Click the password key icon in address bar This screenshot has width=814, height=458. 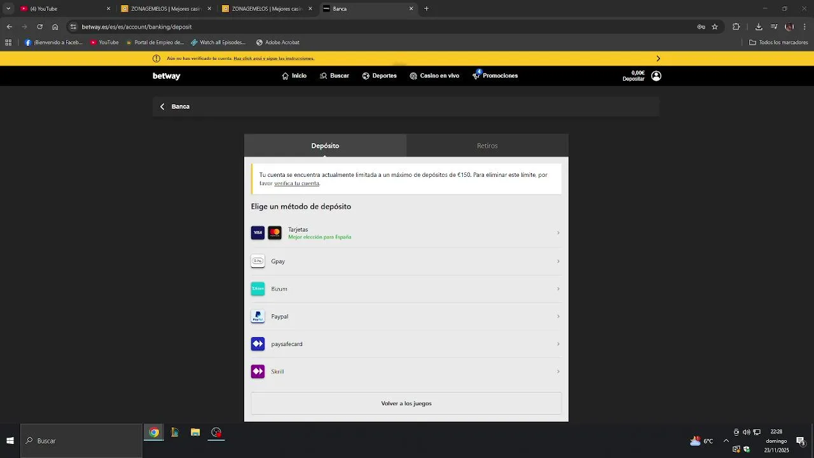coord(701,27)
